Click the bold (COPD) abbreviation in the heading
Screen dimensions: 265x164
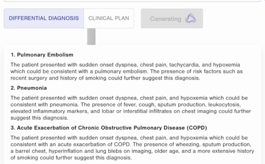(197, 128)
